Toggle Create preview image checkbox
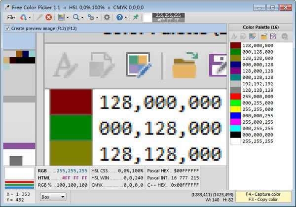 point(7,29)
